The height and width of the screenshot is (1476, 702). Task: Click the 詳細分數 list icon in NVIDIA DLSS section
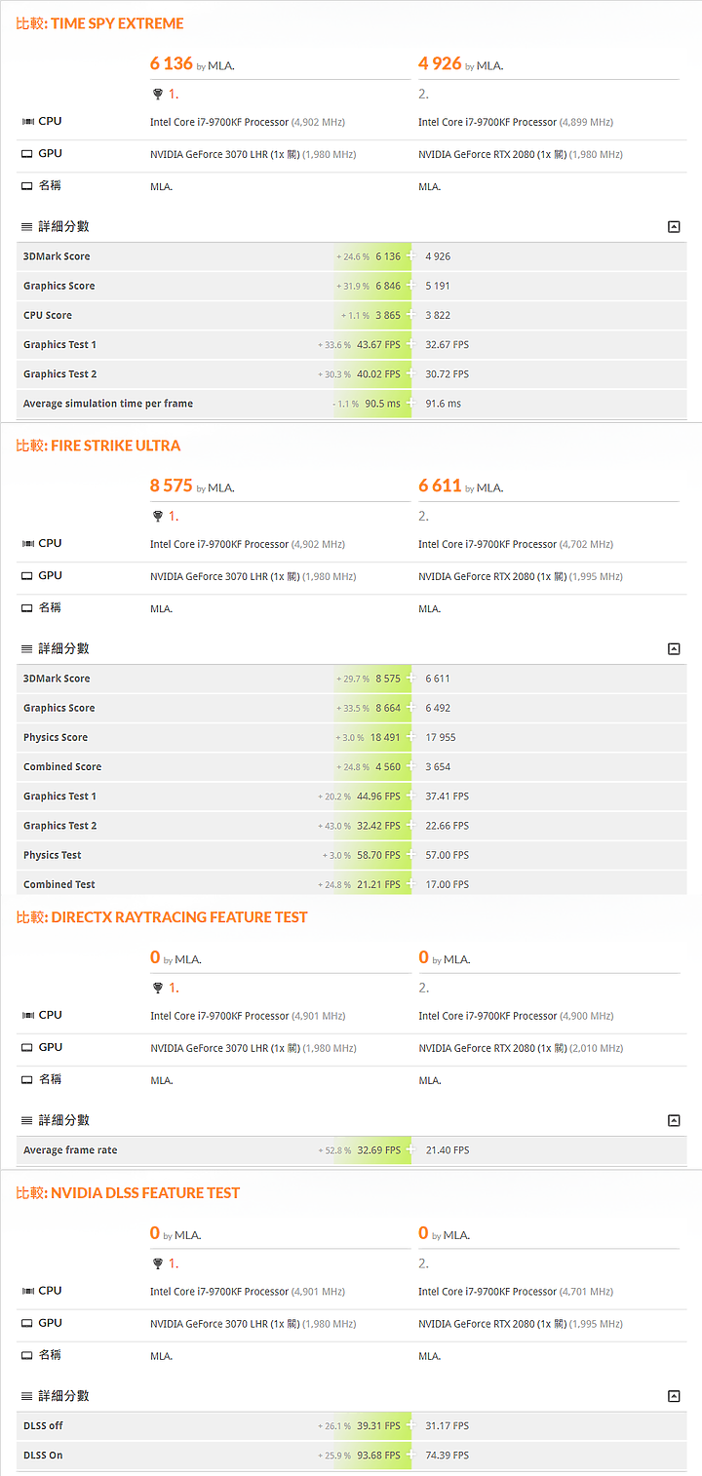pos(27,1397)
